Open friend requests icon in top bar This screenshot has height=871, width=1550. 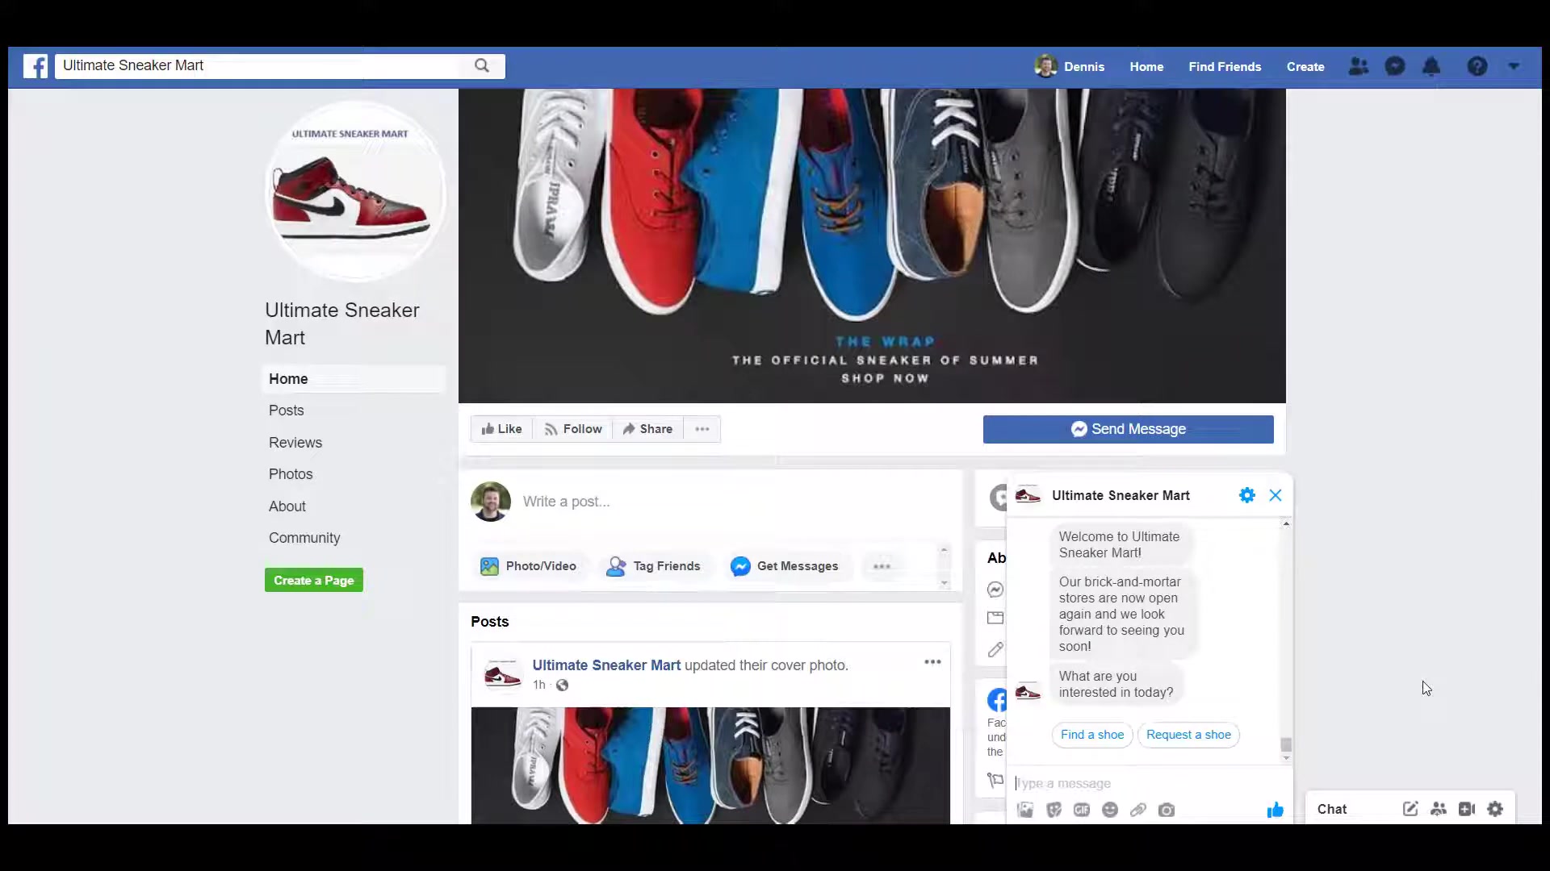[x=1359, y=67]
